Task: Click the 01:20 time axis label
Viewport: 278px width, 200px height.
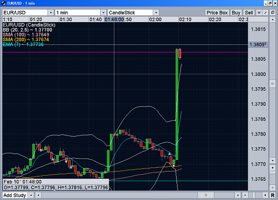Action: click(36, 19)
